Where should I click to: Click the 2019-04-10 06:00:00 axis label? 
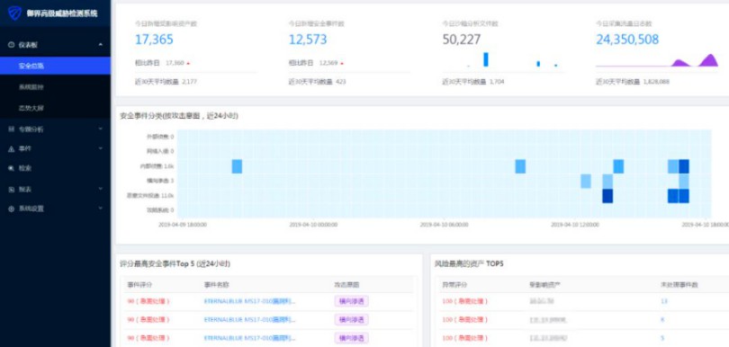click(444, 225)
